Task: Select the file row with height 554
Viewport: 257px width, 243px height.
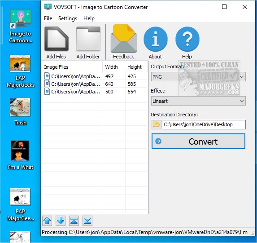Action: [x=95, y=92]
